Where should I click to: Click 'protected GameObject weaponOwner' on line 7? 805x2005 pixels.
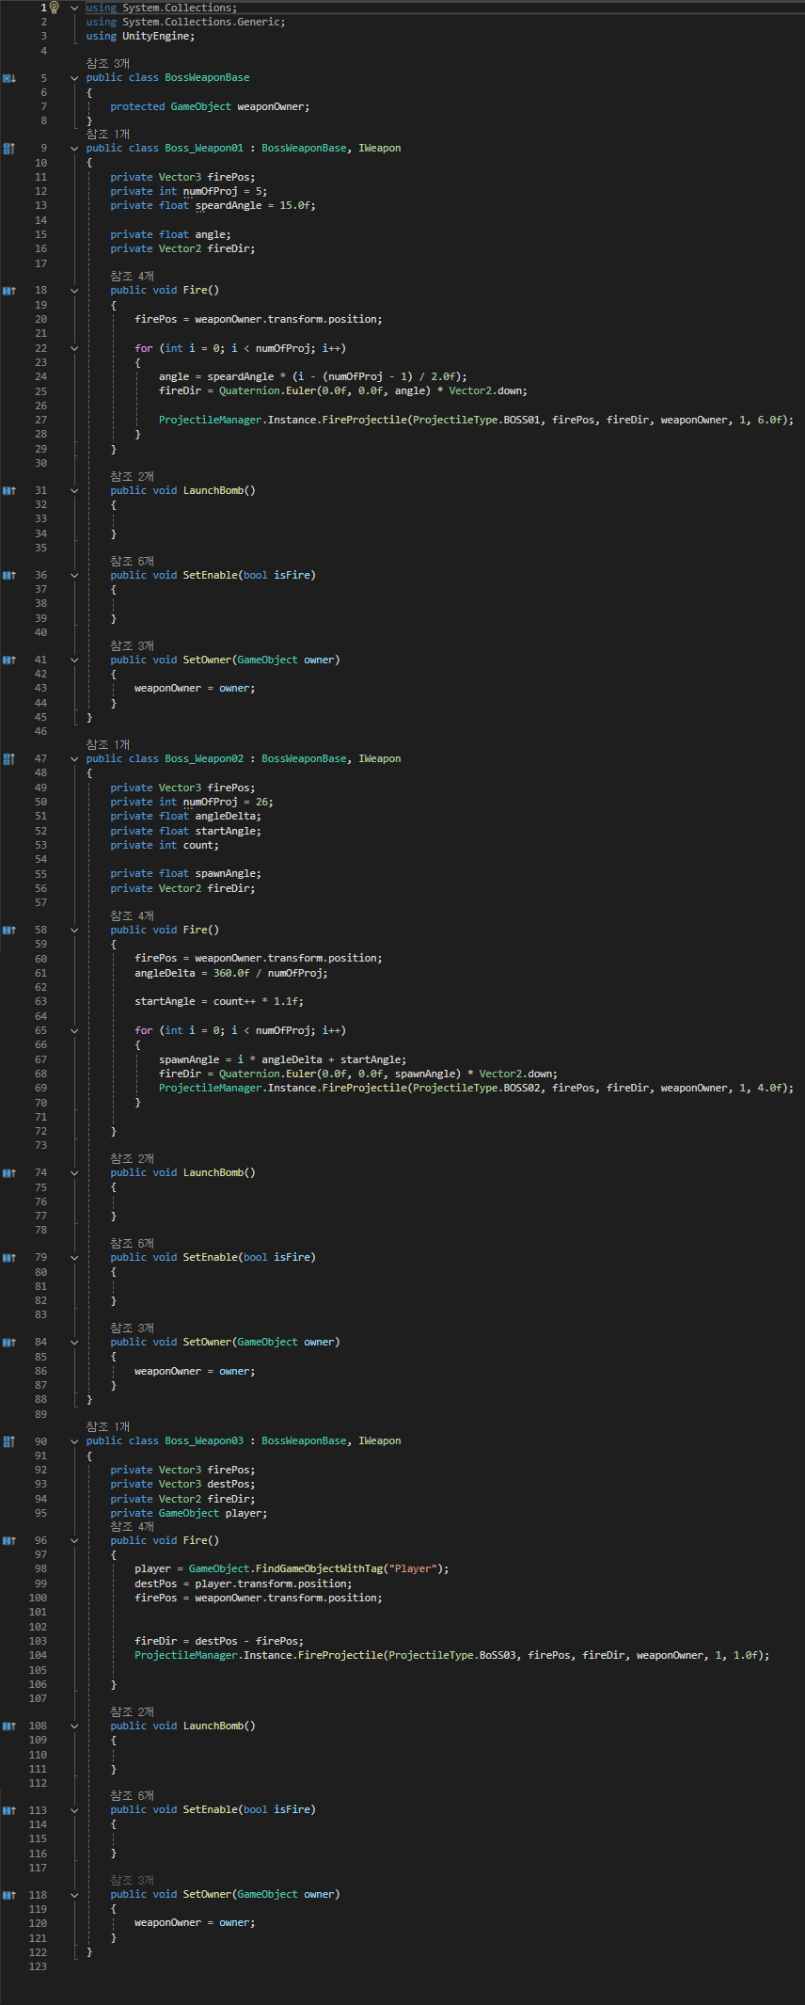[207, 107]
